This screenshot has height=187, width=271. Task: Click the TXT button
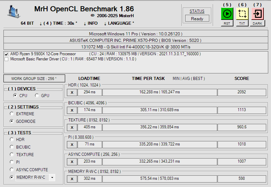242,23
